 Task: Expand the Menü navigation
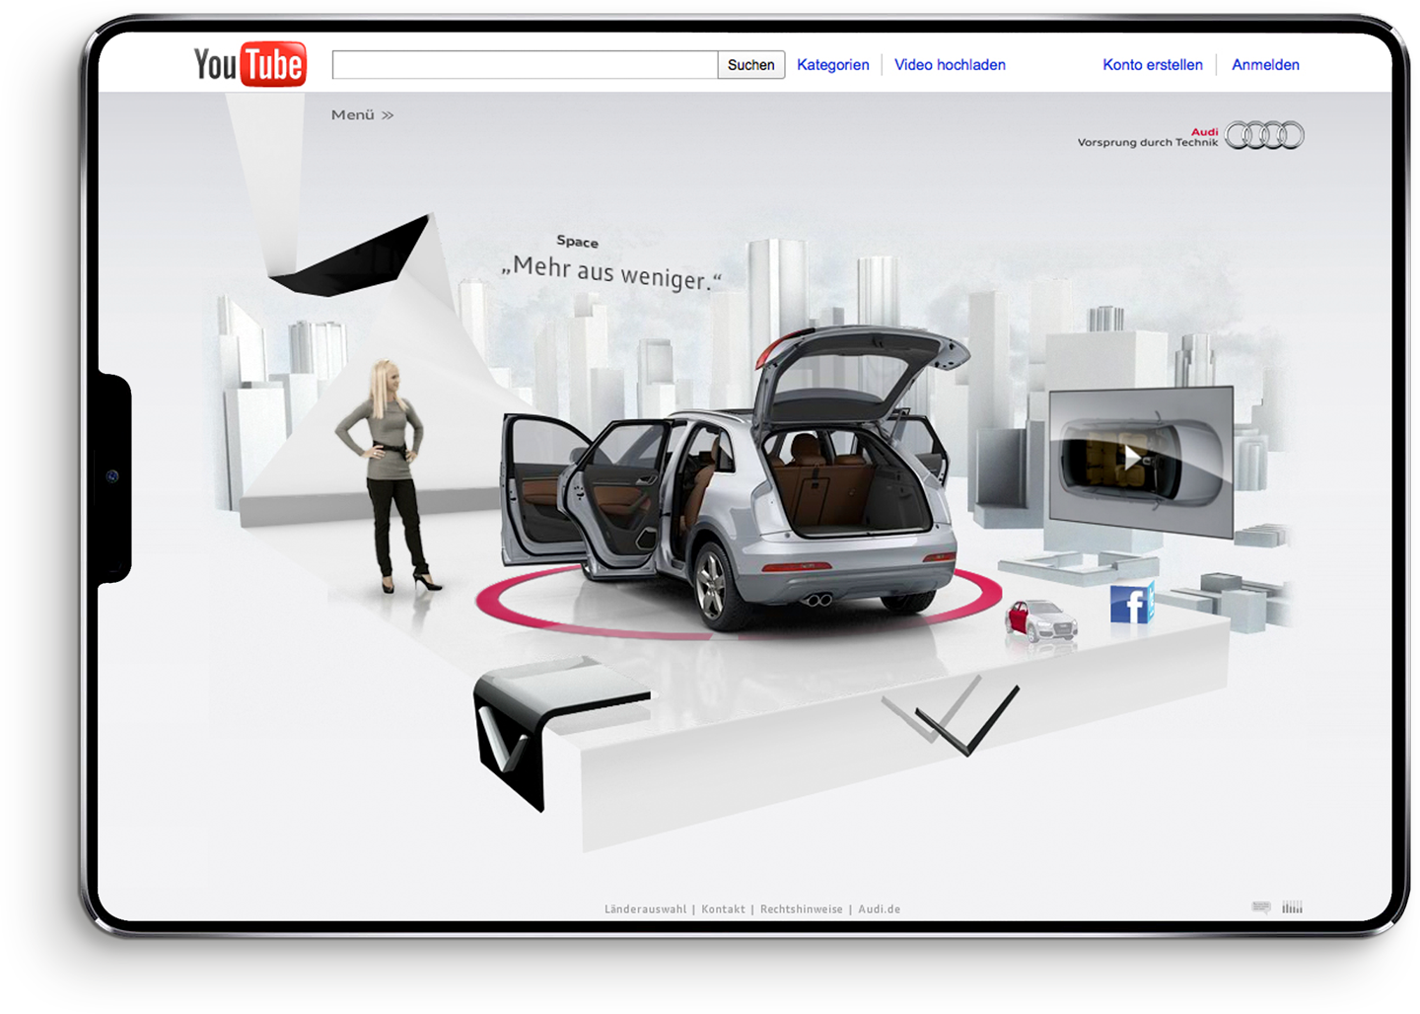pyautogui.click(x=362, y=115)
